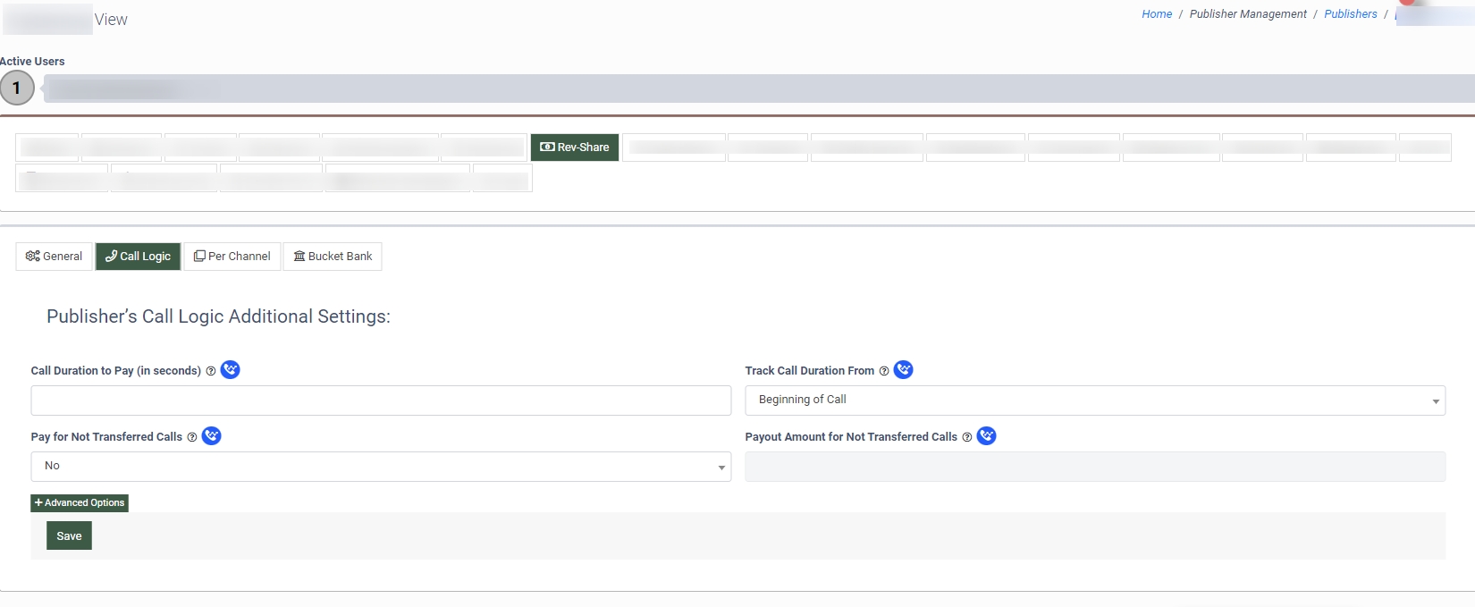Click help icon beside Track Call Duration From
Viewport: 1475px width, 607px height.
(884, 371)
